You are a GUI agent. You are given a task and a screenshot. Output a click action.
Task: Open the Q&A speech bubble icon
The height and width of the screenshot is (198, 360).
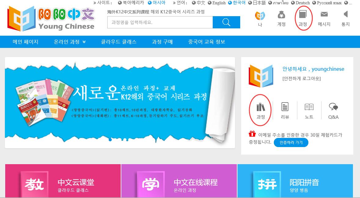(x=333, y=107)
